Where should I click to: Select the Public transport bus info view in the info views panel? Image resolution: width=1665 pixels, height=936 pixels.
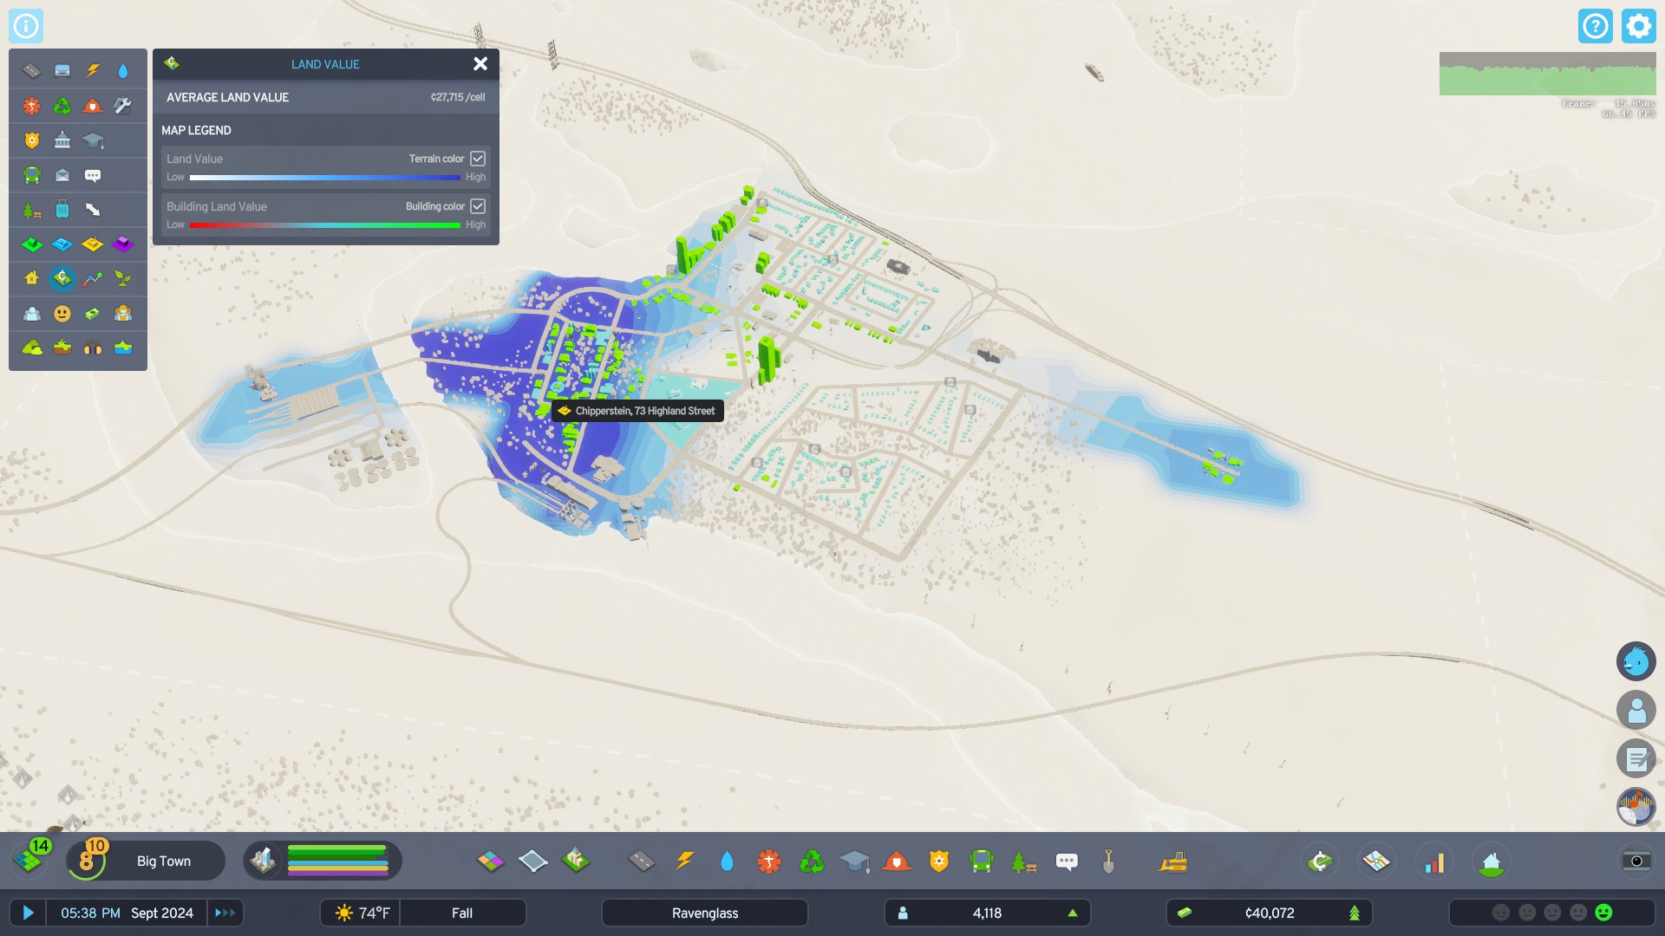[32, 175]
